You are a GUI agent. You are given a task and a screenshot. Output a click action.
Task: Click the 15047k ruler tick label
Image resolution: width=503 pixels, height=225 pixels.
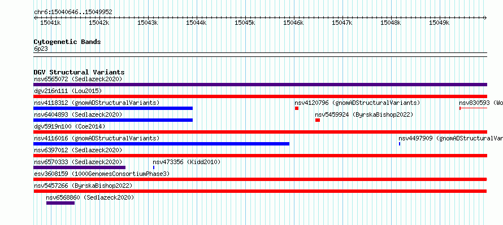(342, 23)
